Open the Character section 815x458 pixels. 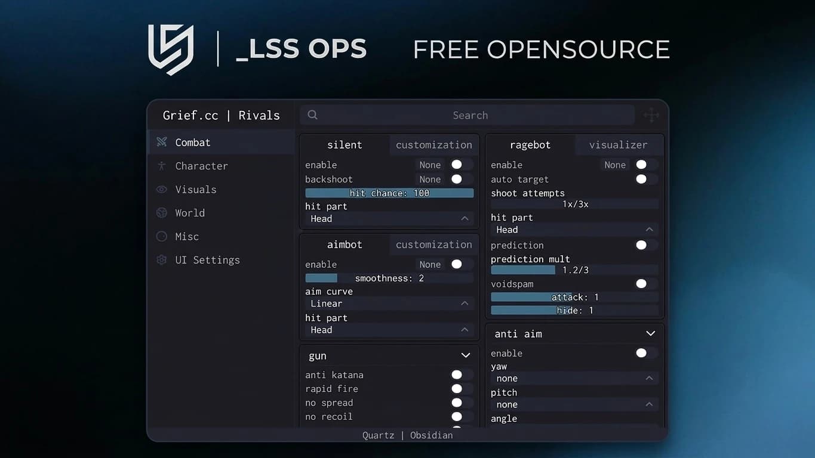pos(221,166)
